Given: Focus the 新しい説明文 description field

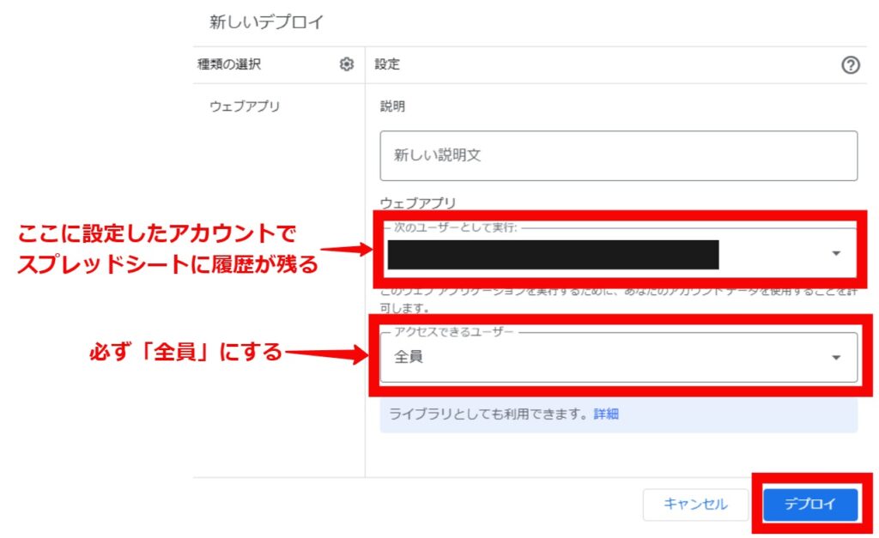Looking at the screenshot, I should tap(618, 156).
